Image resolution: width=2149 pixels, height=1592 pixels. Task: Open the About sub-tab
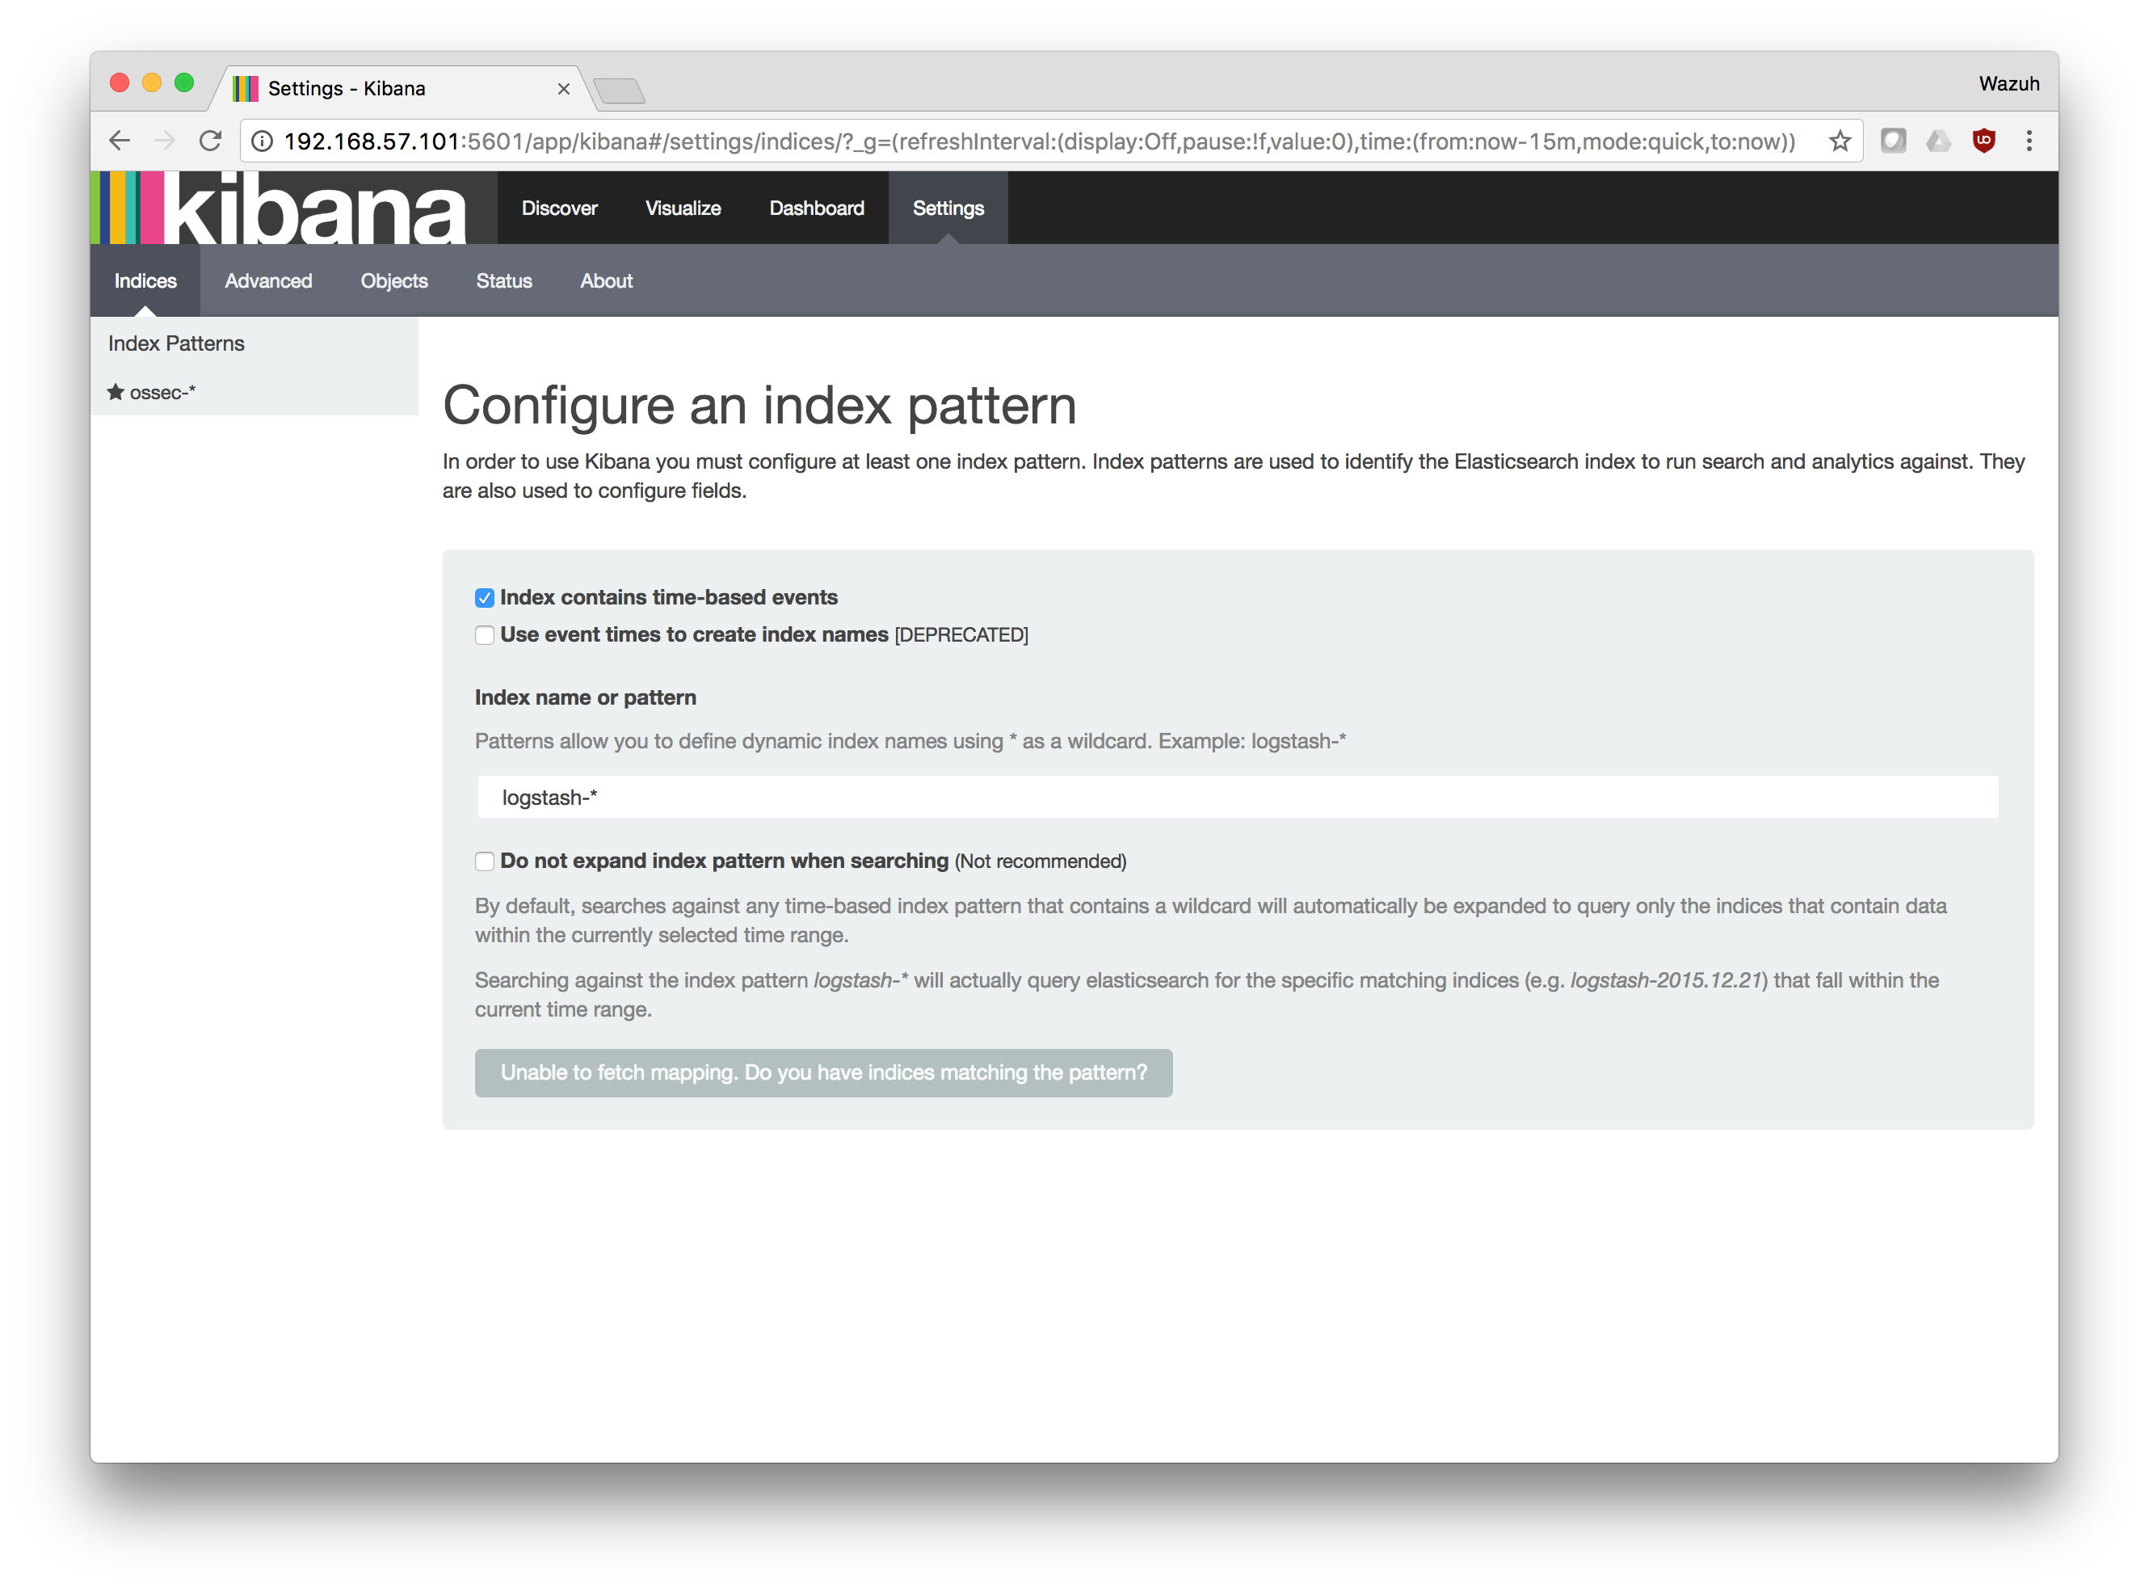coord(606,280)
